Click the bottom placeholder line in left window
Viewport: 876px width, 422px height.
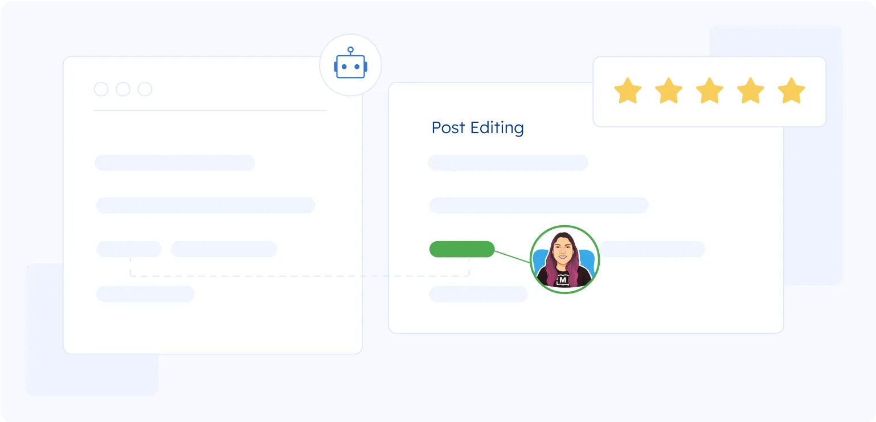(x=145, y=294)
